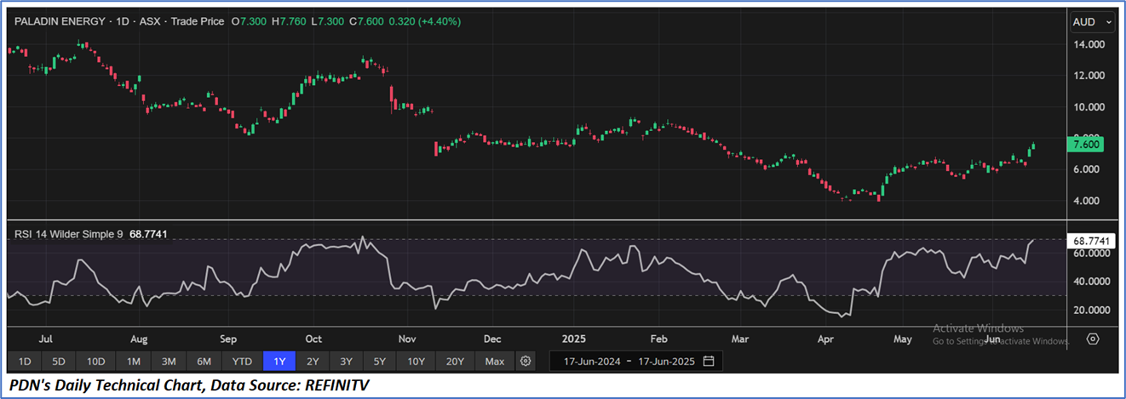This screenshot has height=399, width=1126.
Task: Click the 17-Jun-2024 start date field
Action: pos(591,361)
